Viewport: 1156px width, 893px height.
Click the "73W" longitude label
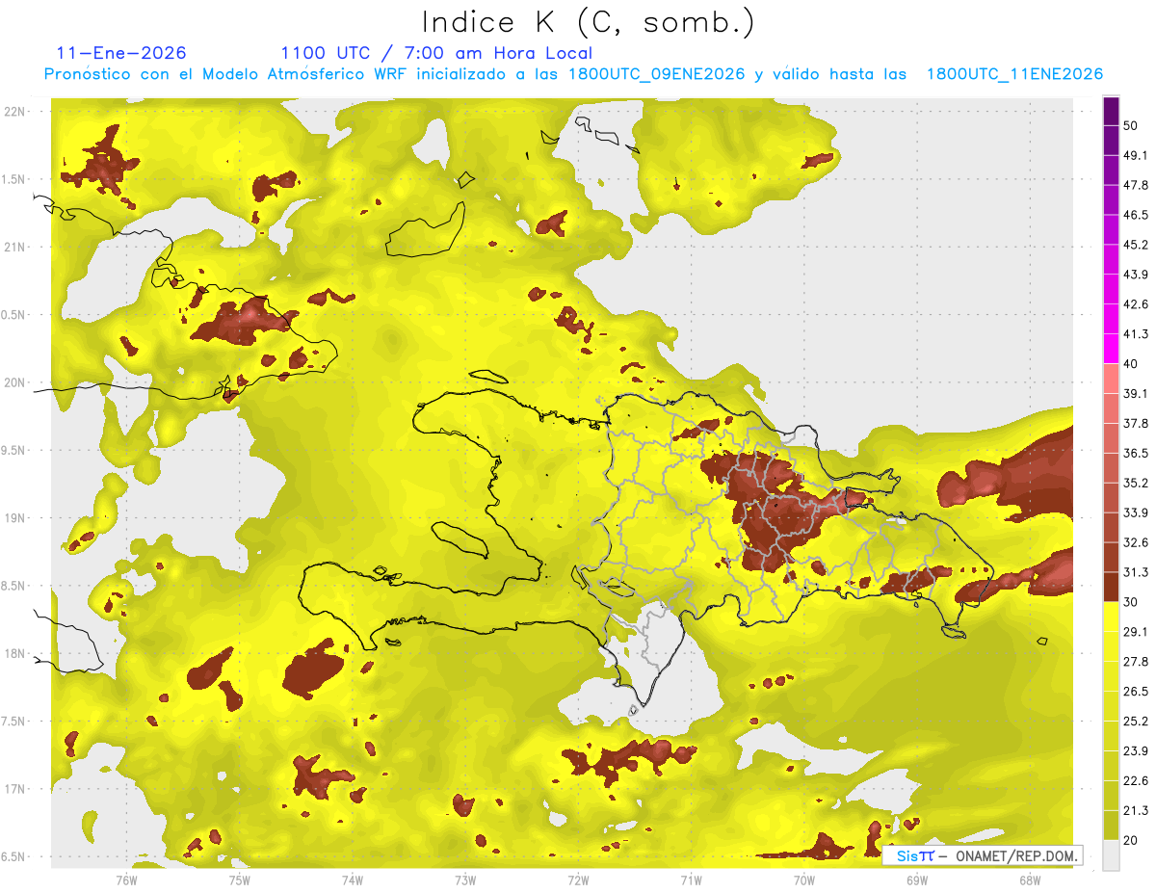click(464, 880)
